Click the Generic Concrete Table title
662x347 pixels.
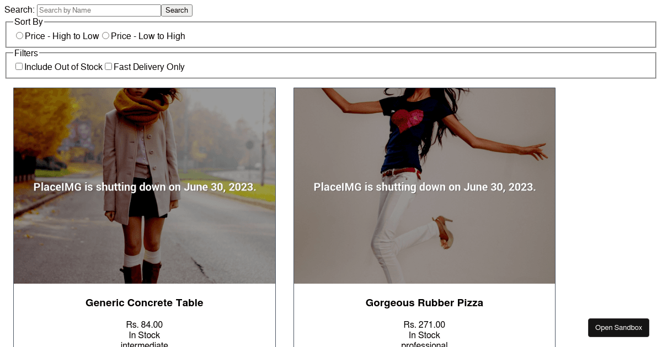tap(145, 303)
